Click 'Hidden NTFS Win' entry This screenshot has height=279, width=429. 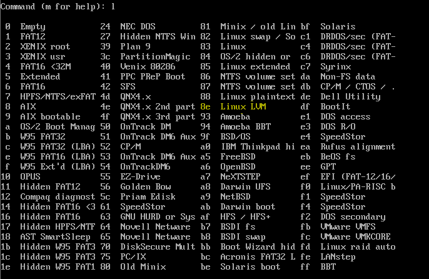tap(158, 36)
